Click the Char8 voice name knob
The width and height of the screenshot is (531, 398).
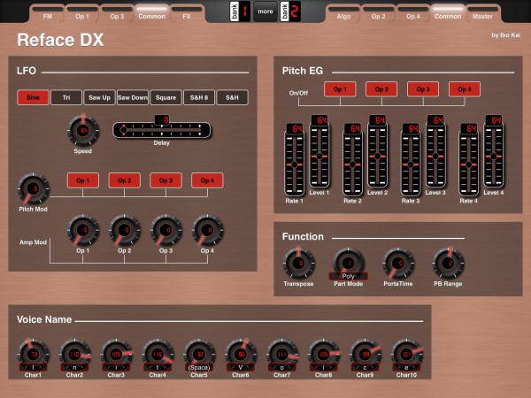(x=324, y=353)
